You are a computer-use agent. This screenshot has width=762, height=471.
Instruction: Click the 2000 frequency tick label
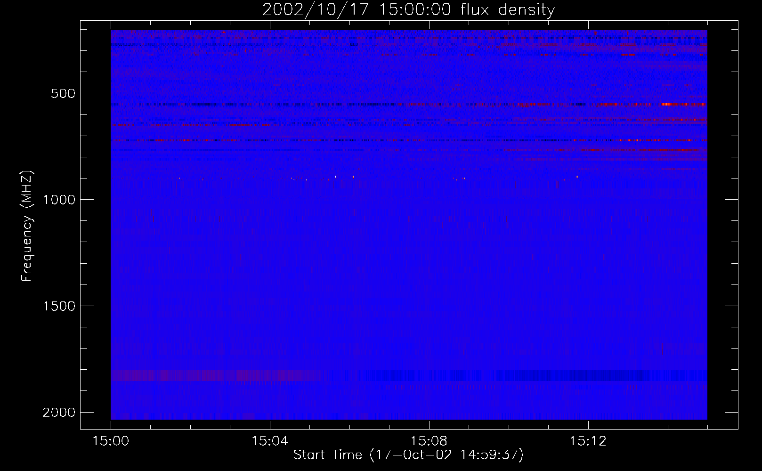pyautogui.click(x=59, y=413)
